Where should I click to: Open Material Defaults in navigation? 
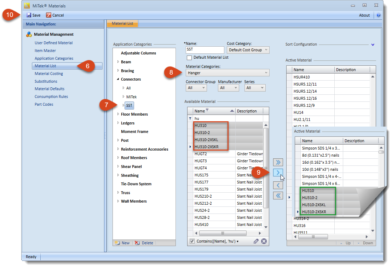point(50,89)
